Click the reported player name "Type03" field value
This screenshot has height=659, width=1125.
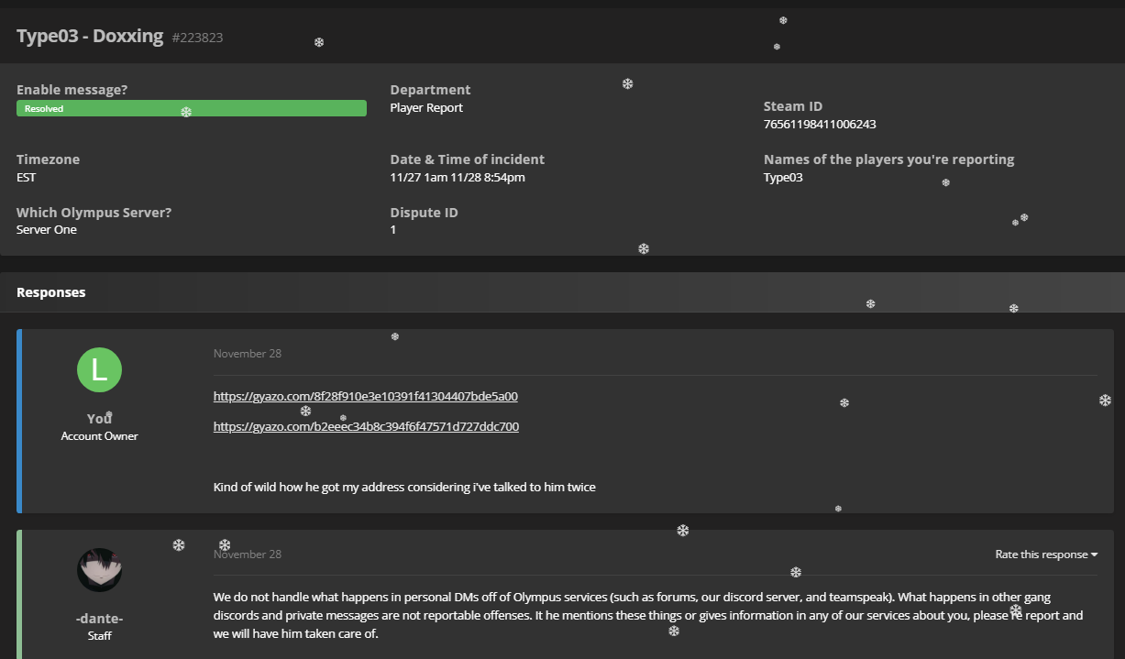[x=783, y=178]
